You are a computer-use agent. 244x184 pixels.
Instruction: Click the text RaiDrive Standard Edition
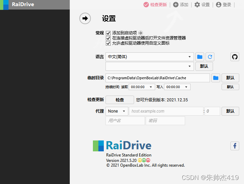coord(129,155)
